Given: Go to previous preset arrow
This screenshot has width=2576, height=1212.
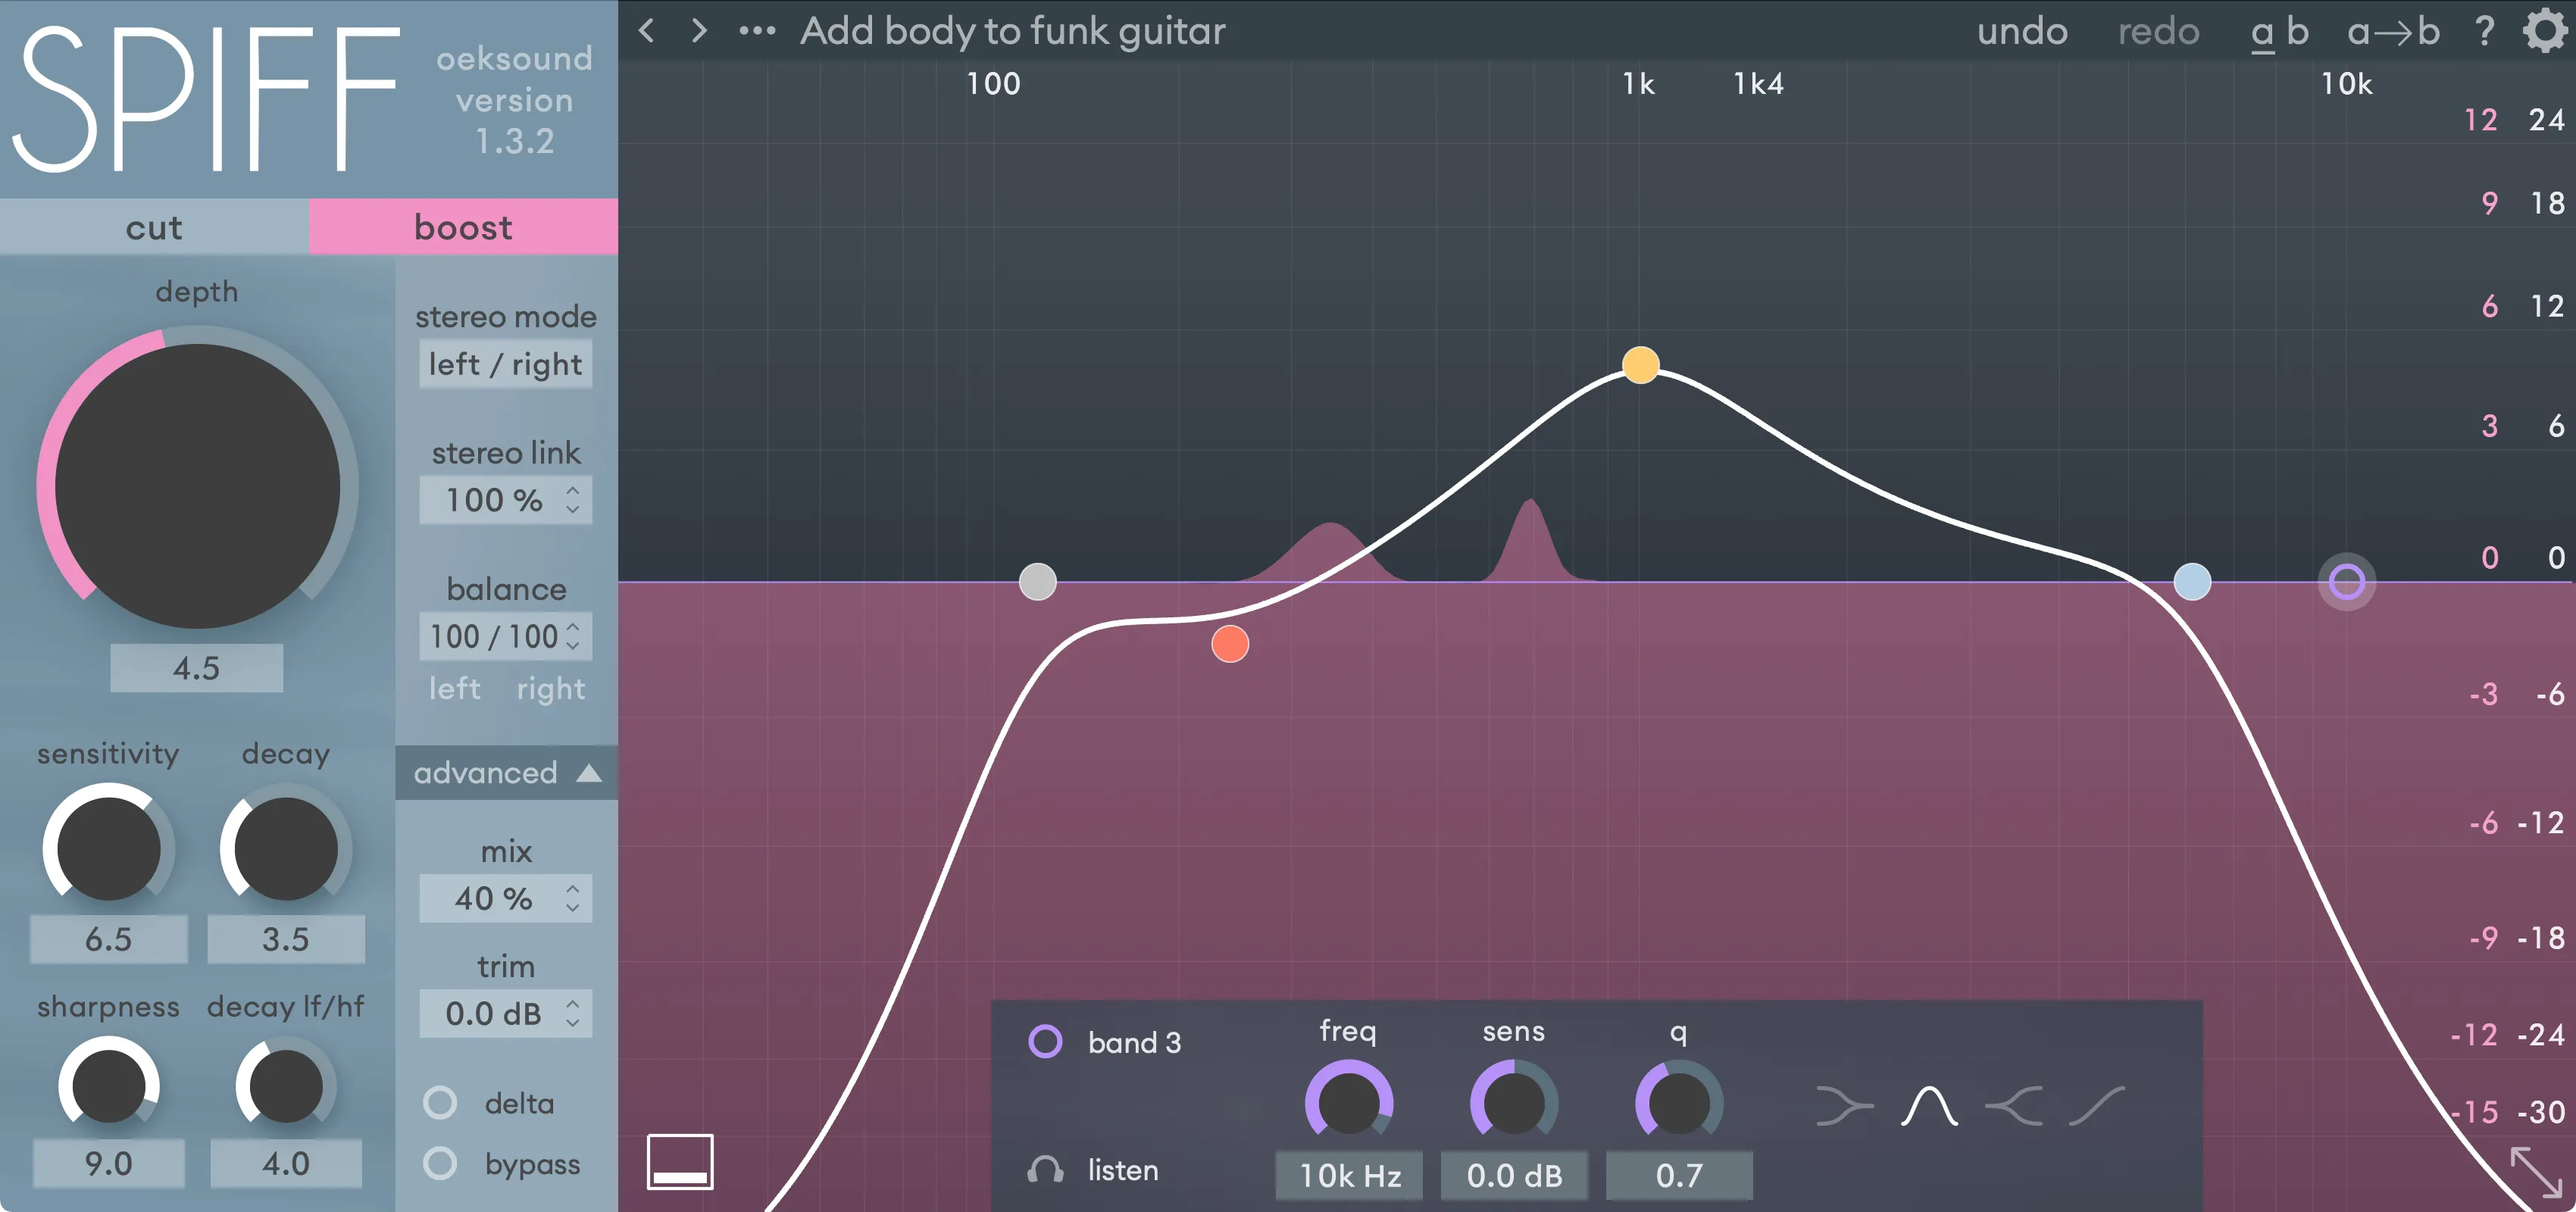Looking at the screenshot, I should [647, 31].
